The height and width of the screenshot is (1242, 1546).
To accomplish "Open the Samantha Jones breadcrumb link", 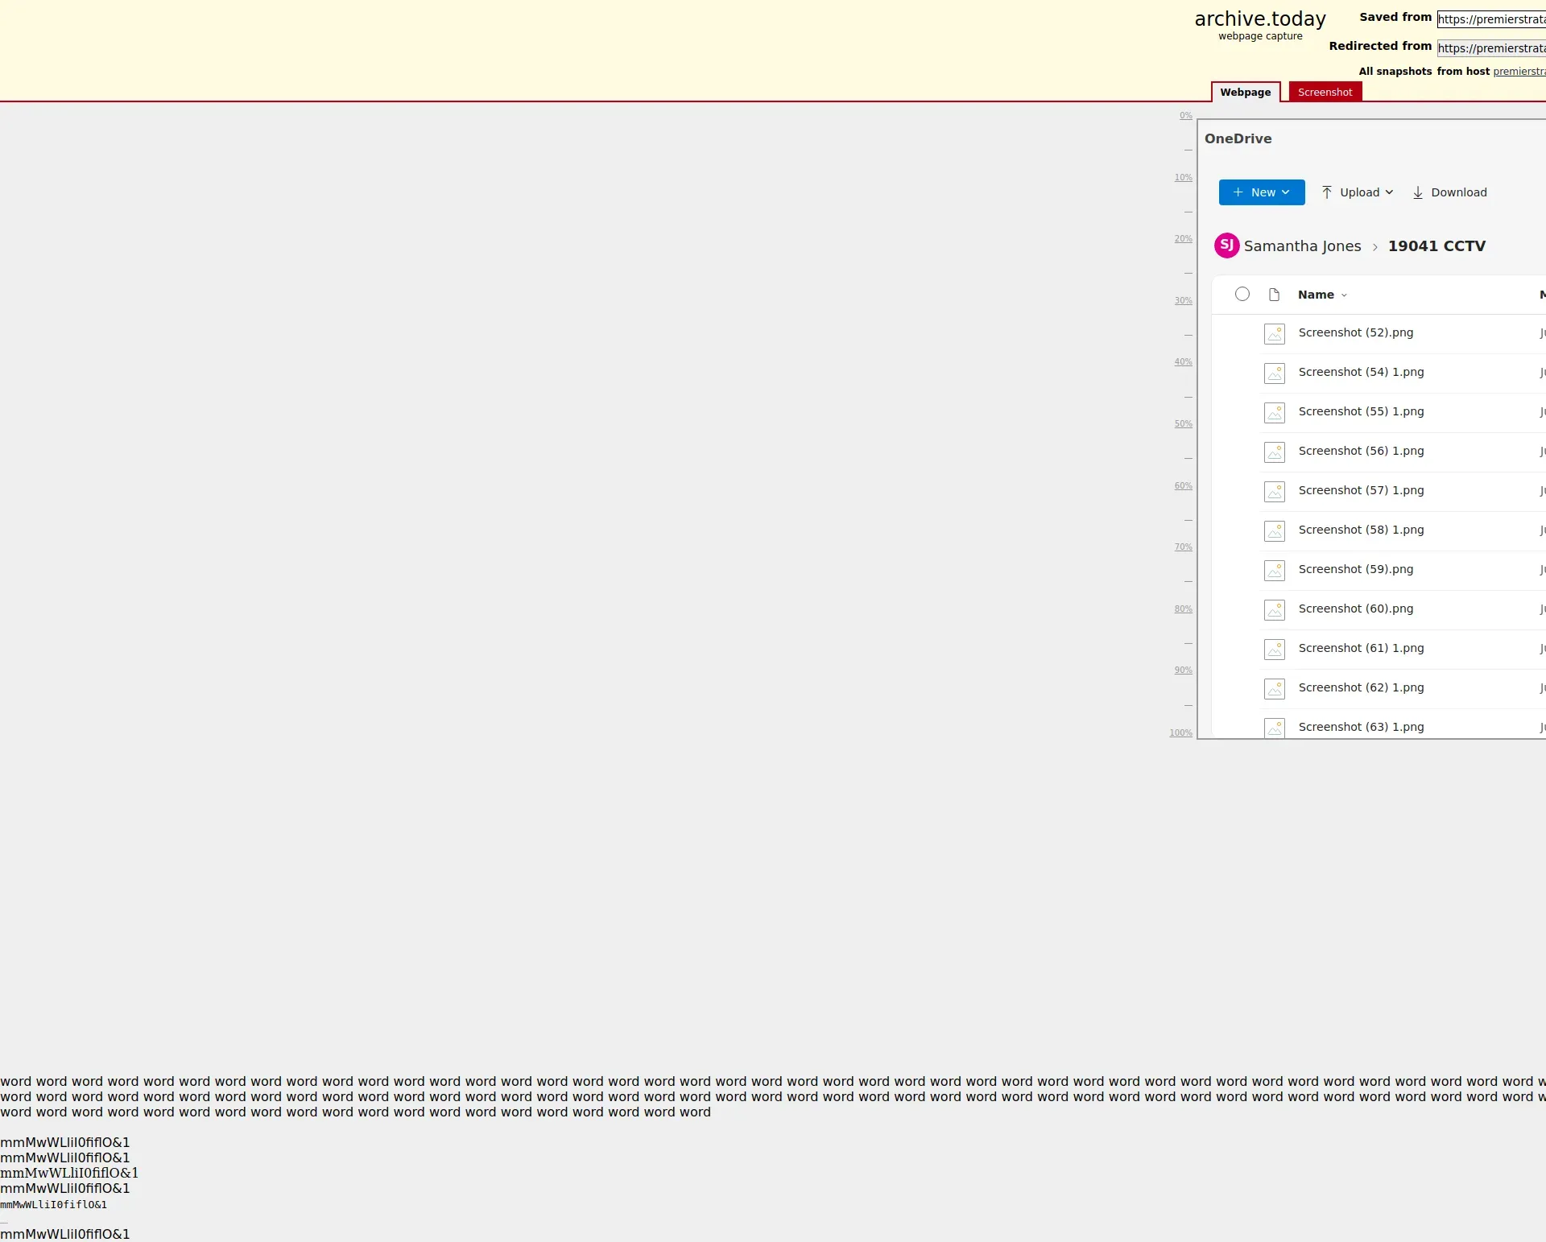I will (x=1302, y=246).
